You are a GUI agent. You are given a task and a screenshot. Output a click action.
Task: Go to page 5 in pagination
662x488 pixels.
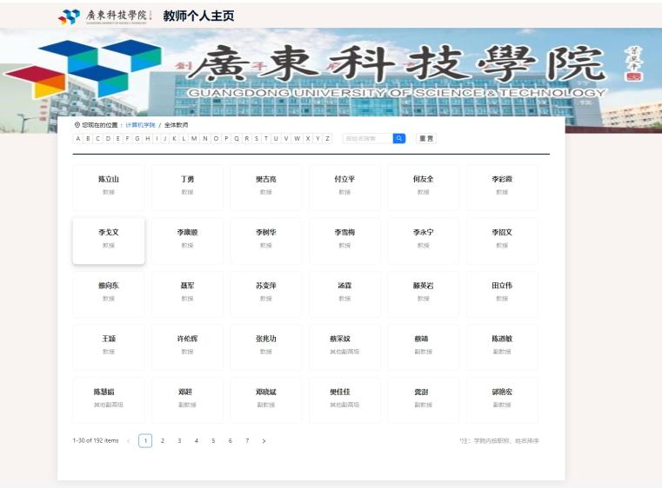(x=213, y=441)
